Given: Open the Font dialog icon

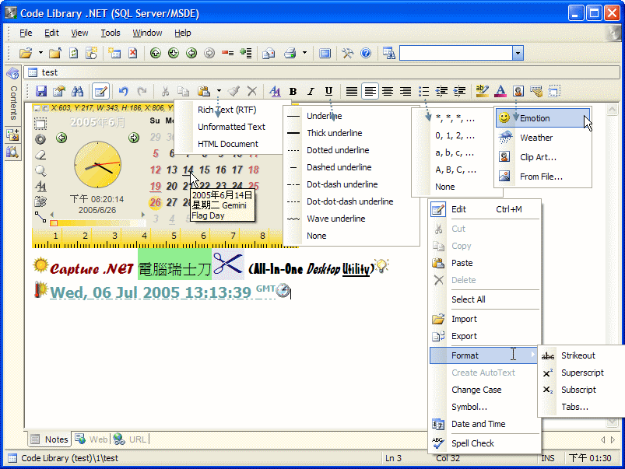Looking at the screenshot, I should pos(275,91).
